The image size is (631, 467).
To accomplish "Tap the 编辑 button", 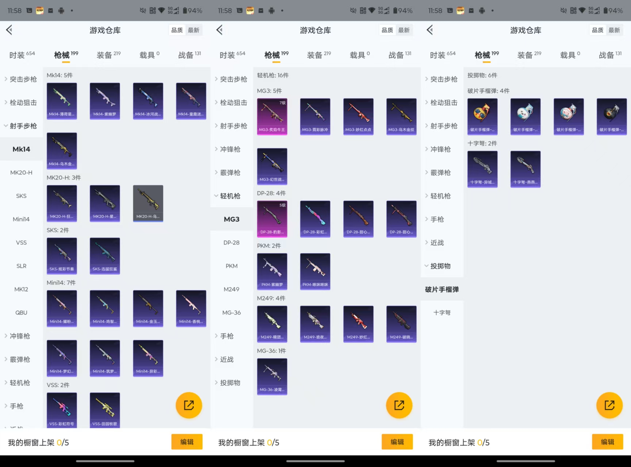I will (187, 442).
